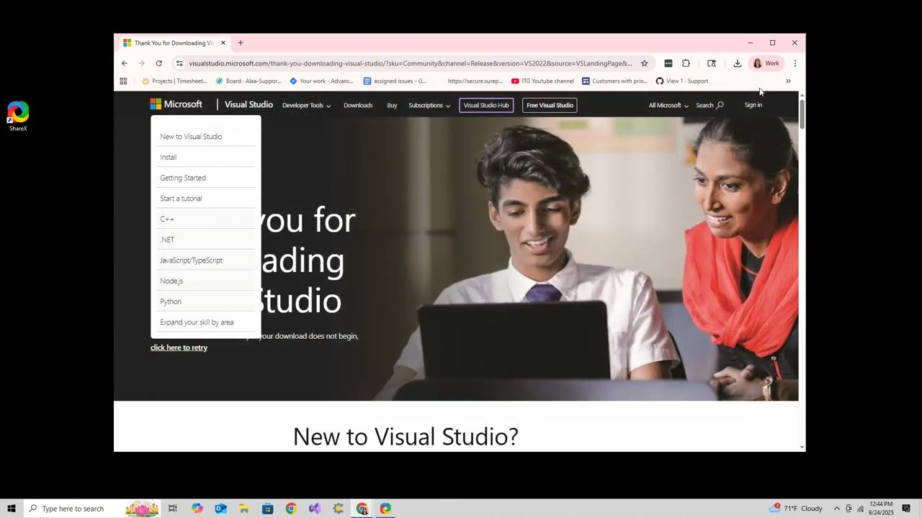Reload the page with the refresh icon
This screenshot has height=518, width=922.
click(158, 63)
